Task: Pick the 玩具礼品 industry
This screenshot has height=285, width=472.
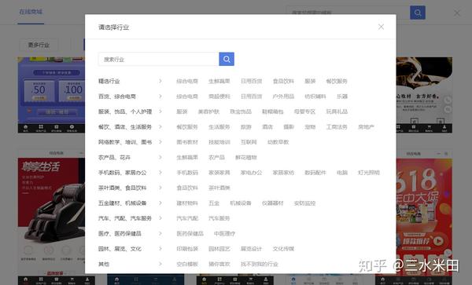Action: pos(337,111)
